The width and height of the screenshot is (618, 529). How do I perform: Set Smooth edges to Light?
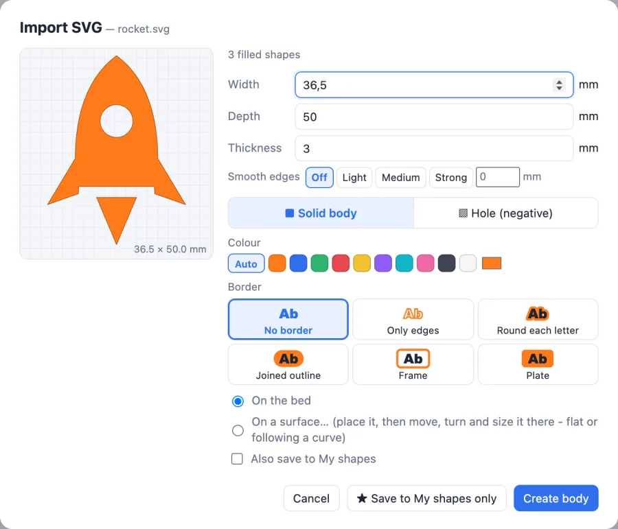click(354, 177)
